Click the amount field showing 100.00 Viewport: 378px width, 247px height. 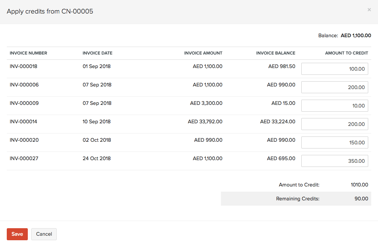click(x=334, y=68)
